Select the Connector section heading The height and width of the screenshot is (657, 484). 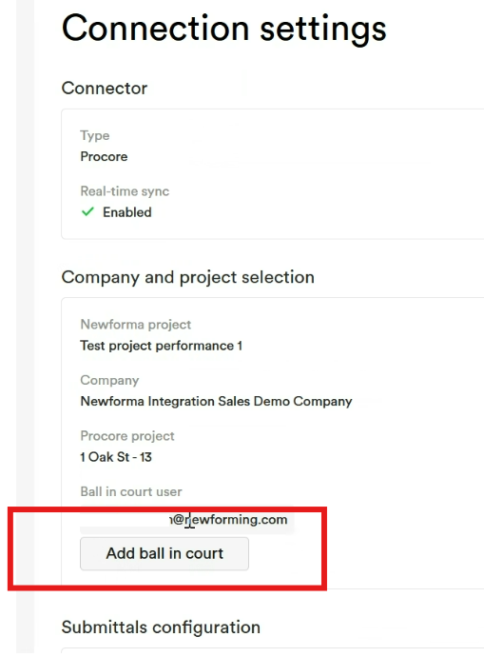(x=105, y=89)
